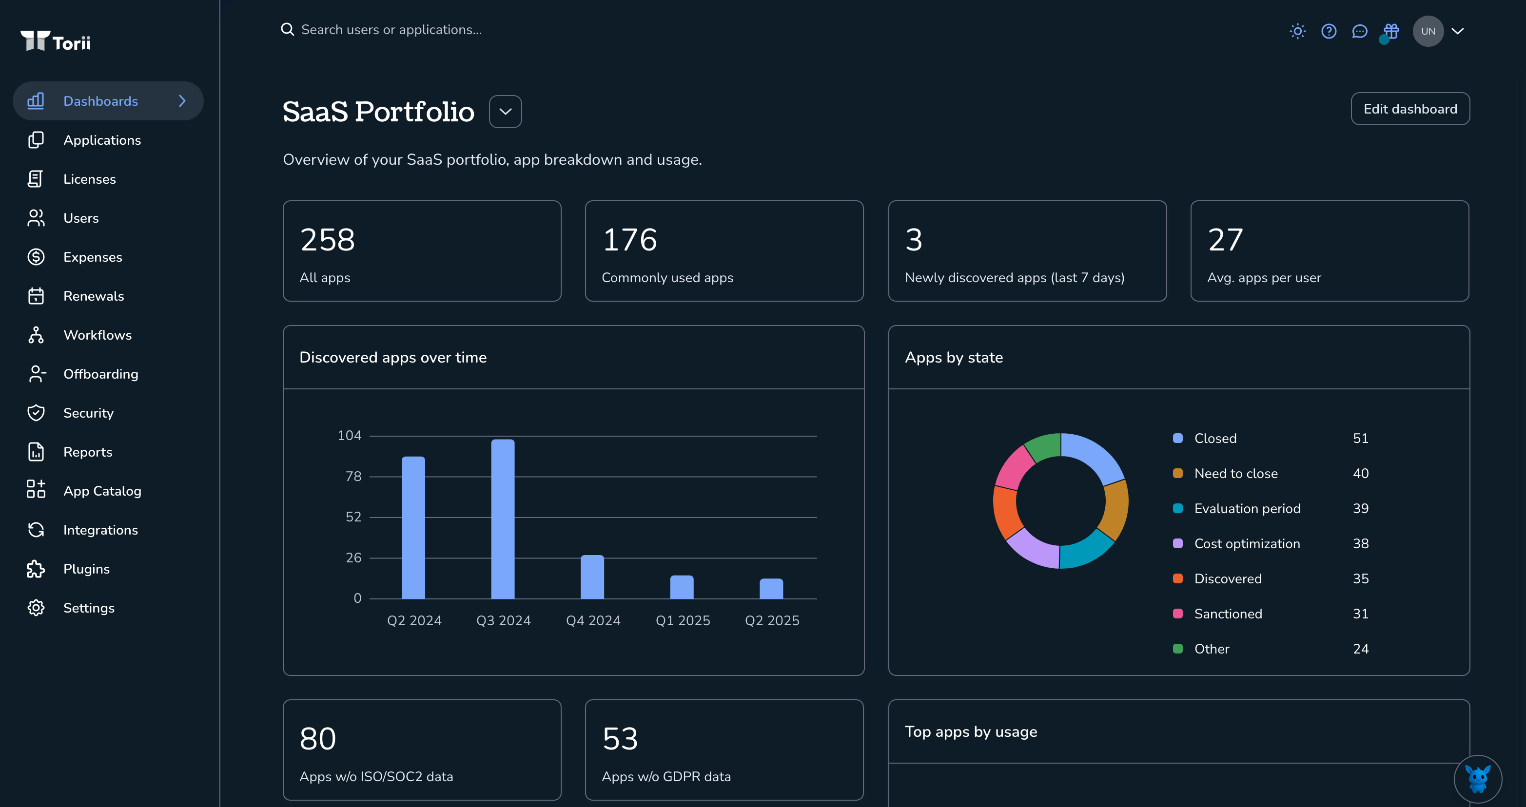
Task: Click the Licenses scroll icon
Action: [36, 179]
